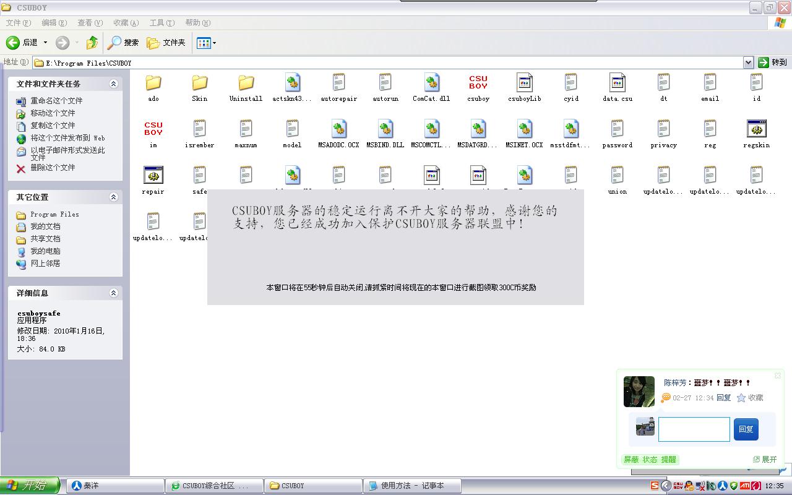Viewport: 792px width, 495px height.
Task: Select the data.csu file icon
Action: pos(618,83)
